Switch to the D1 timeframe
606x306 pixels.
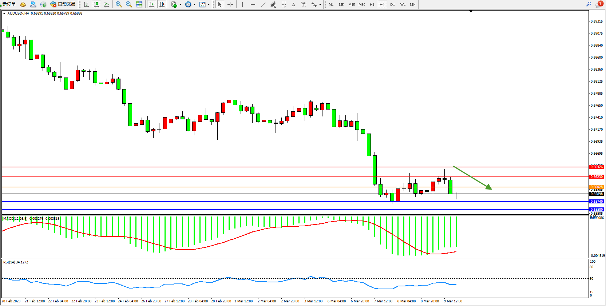point(392,4)
